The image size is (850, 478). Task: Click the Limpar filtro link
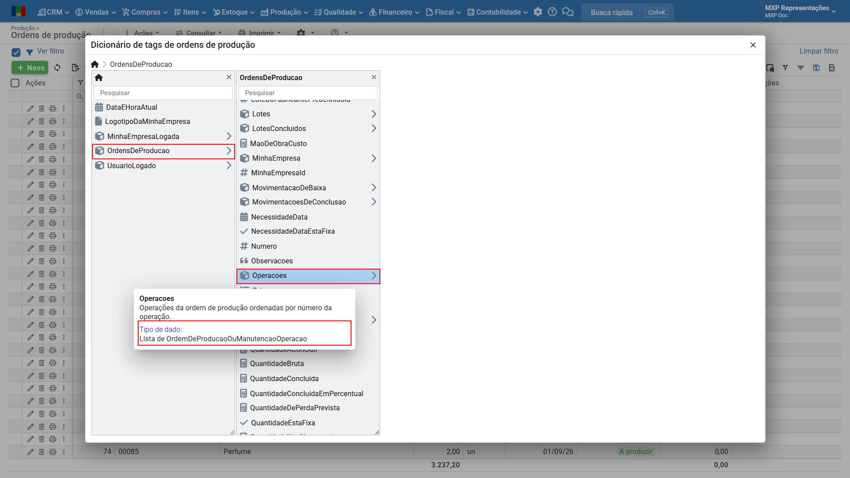819,51
